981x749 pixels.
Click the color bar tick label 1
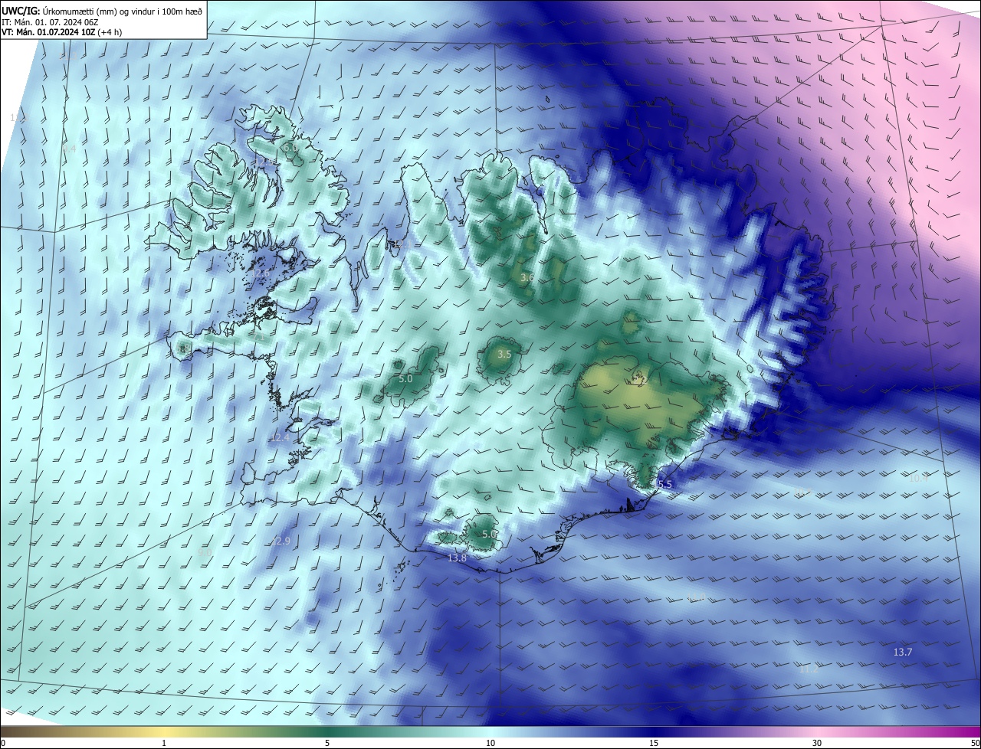pyautogui.click(x=164, y=743)
